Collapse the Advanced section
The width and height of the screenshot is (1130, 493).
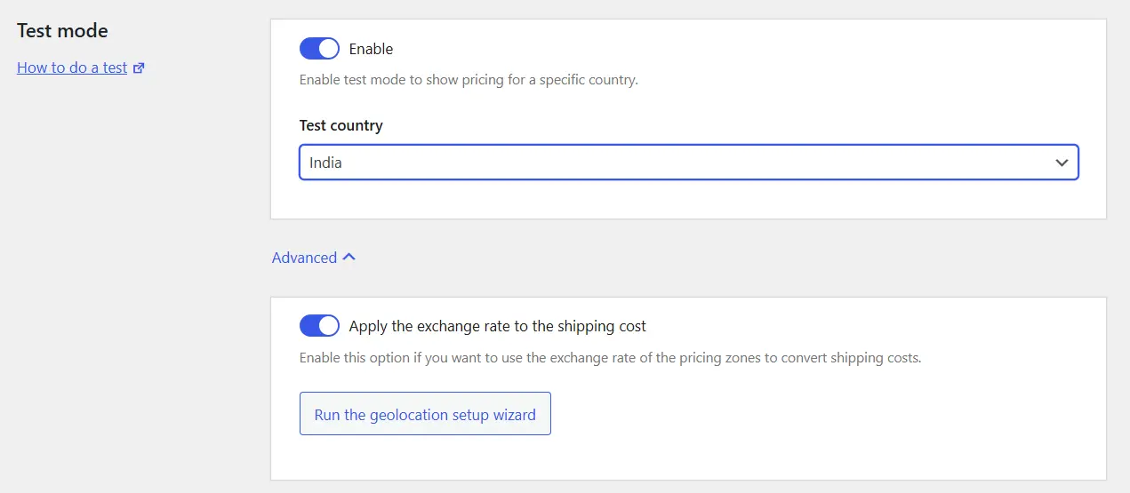click(x=314, y=258)
